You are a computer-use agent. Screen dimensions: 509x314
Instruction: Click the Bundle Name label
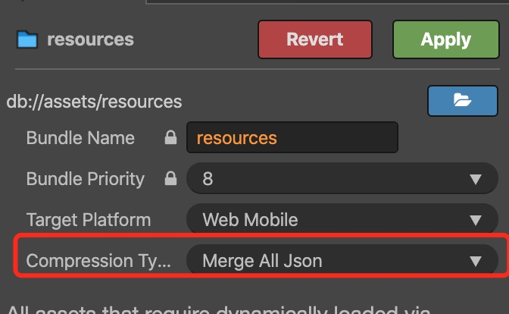tap(80, 138)
